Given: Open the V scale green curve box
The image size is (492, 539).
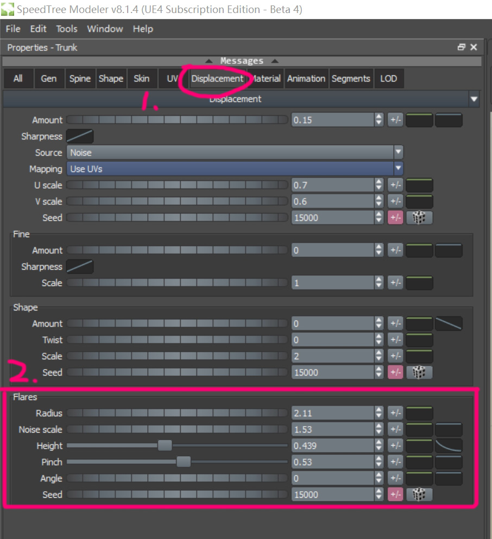Looking at the screenshot, I should coord(419,201).
